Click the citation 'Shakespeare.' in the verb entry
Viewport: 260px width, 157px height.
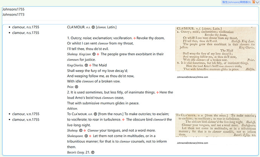click(x=75, y=136)
